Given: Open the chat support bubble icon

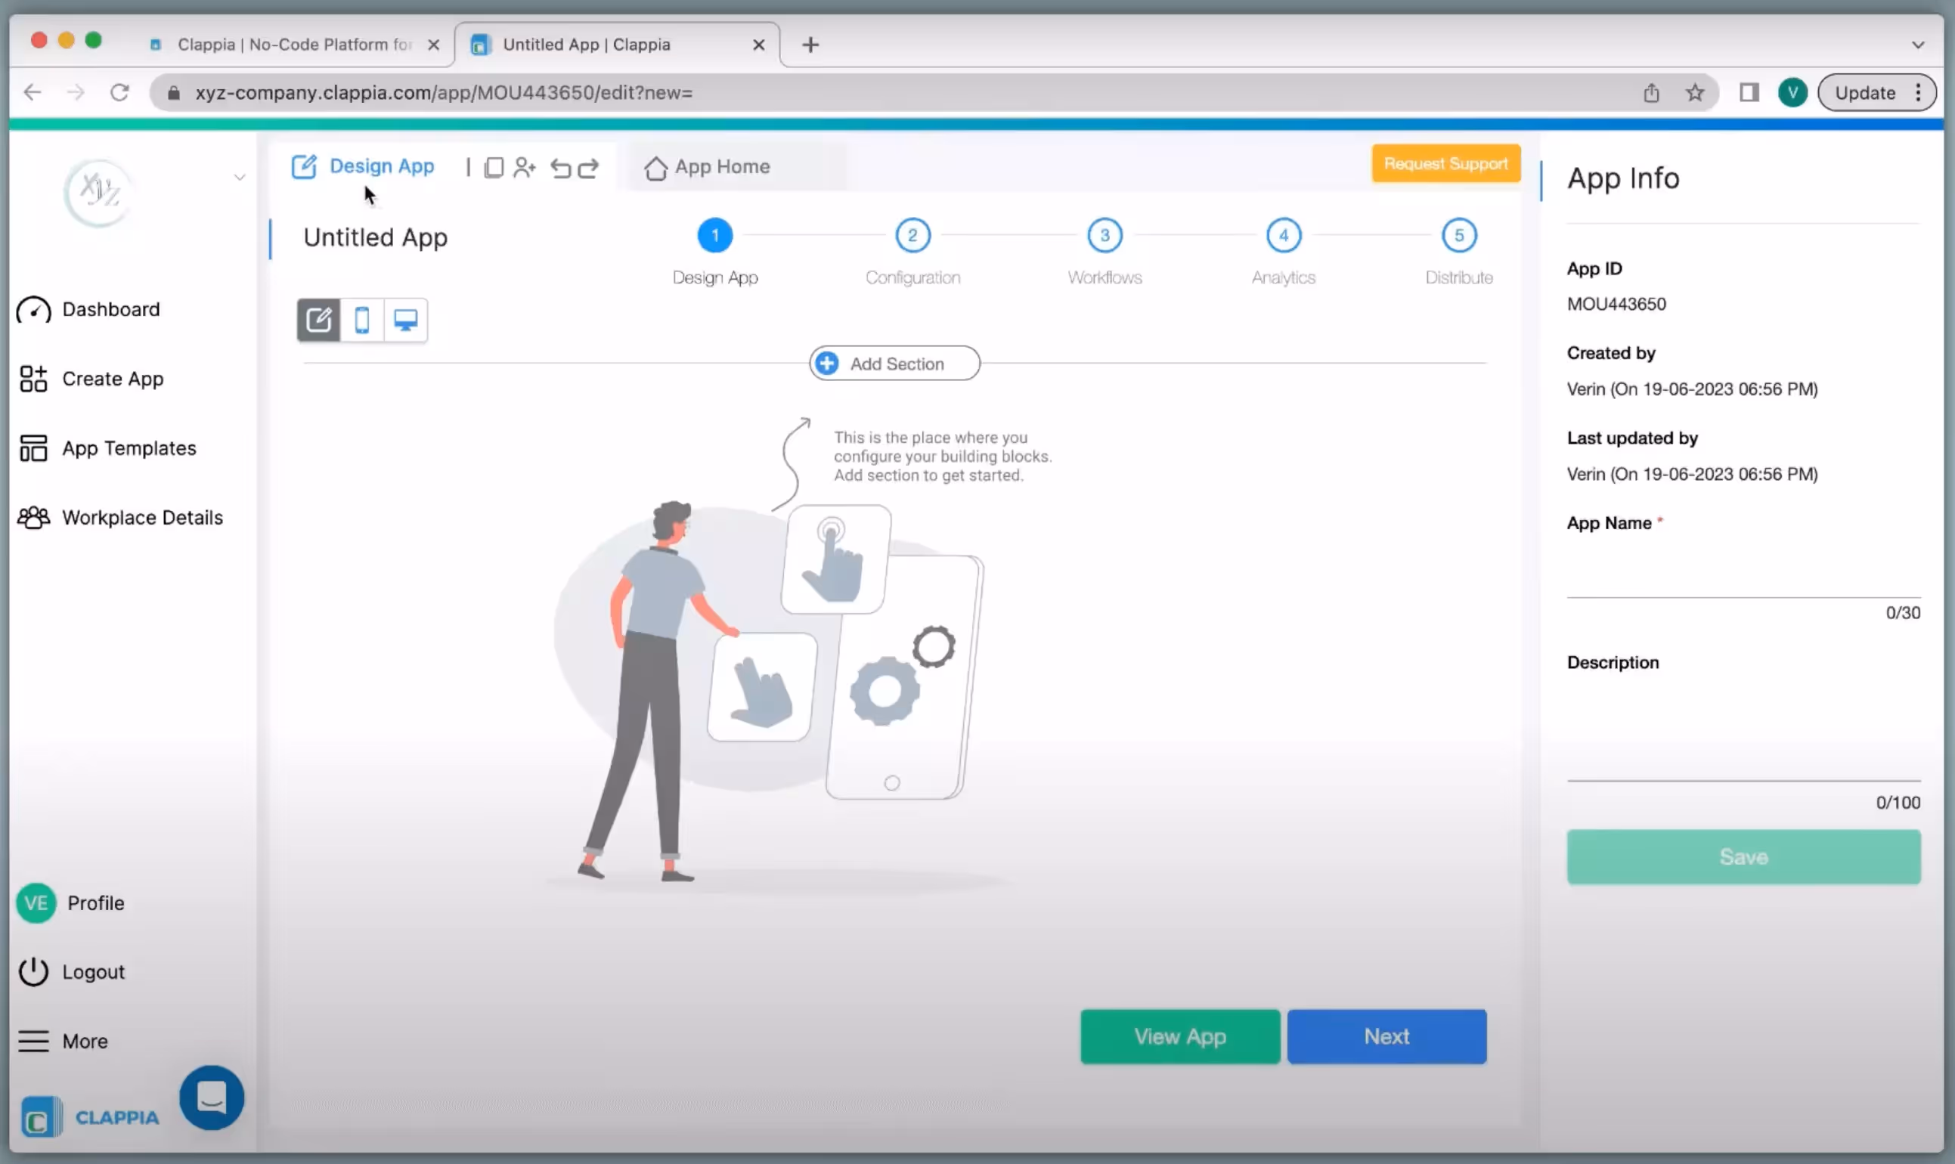Looking at the screenshot, I should tap(211, 1097).
